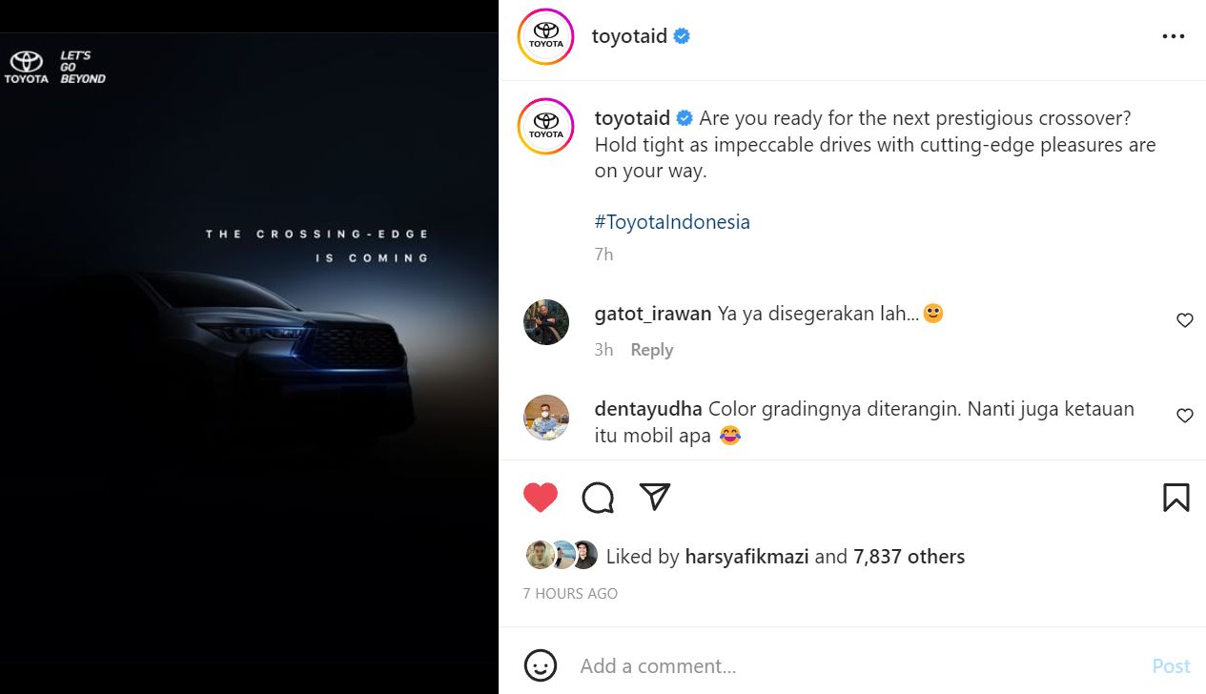
Task: Reply to gatot_irawan's comment
Action: tap(652, 350)
